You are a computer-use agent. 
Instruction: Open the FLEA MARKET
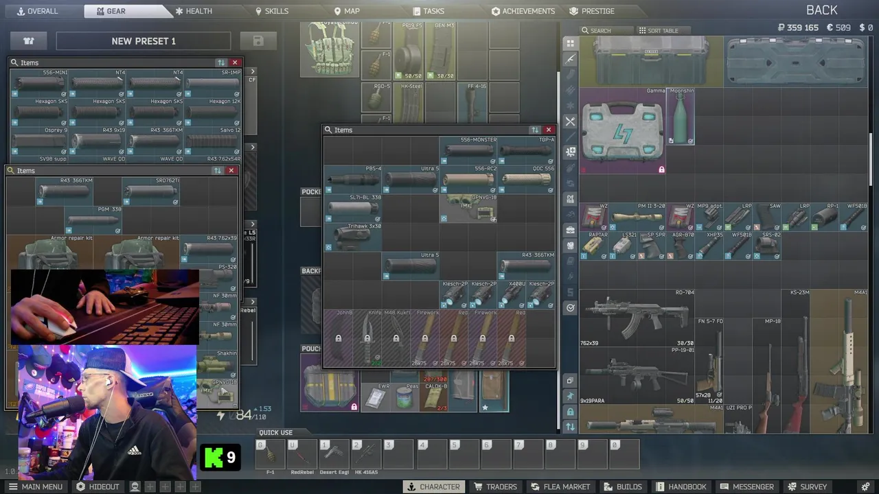[560, 486]
